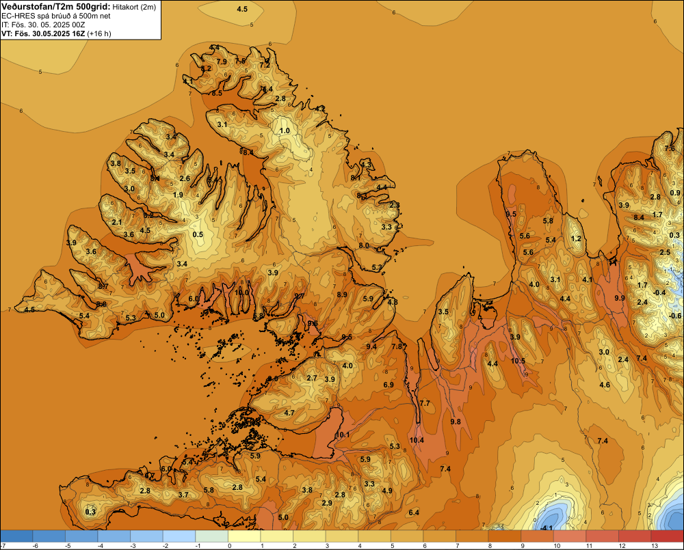
Task: Click the temperature value "4.6"
Action: [605, 385]
